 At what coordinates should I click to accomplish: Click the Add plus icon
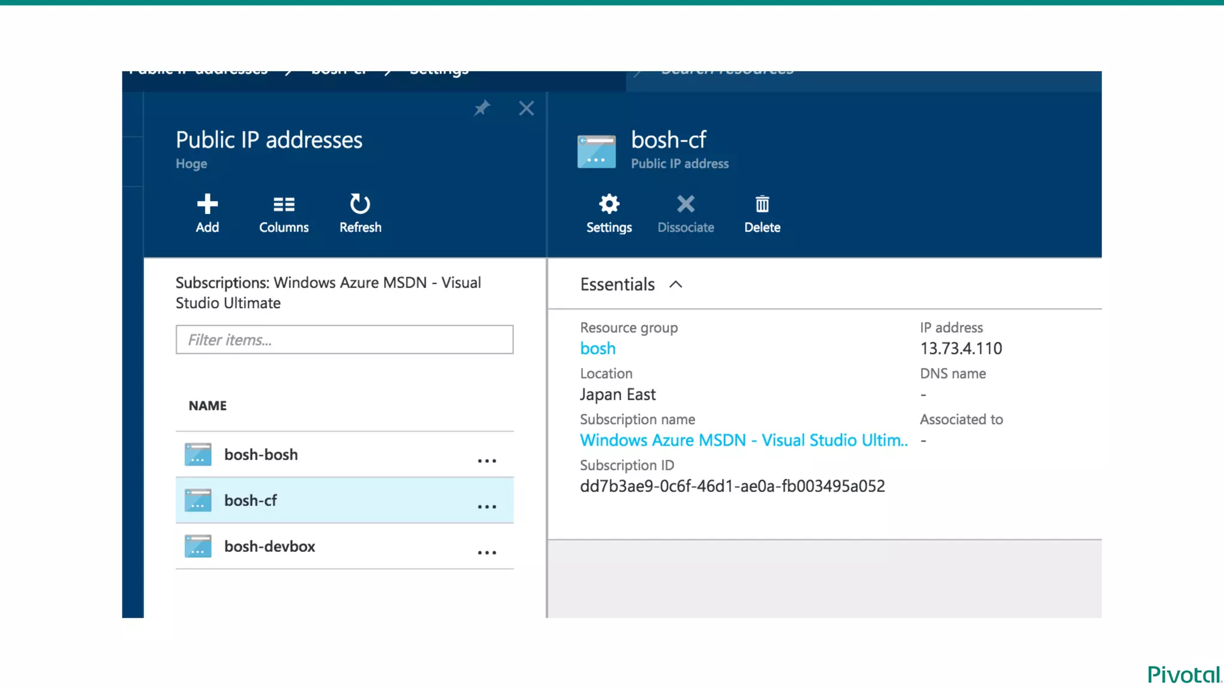point(207,205)
